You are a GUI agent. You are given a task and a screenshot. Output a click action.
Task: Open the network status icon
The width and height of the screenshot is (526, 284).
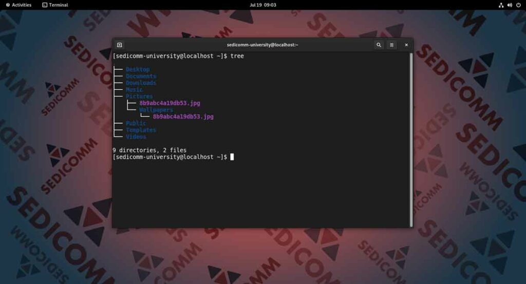click(x=501, y=5)
